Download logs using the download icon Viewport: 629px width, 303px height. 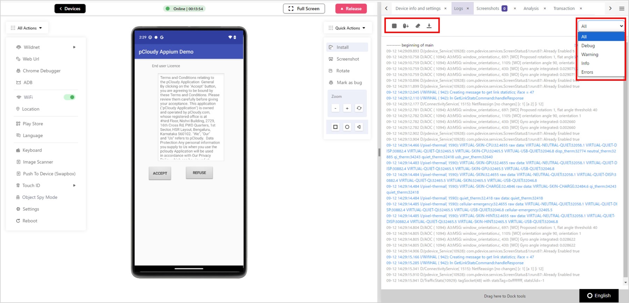[x=429, y=26]
